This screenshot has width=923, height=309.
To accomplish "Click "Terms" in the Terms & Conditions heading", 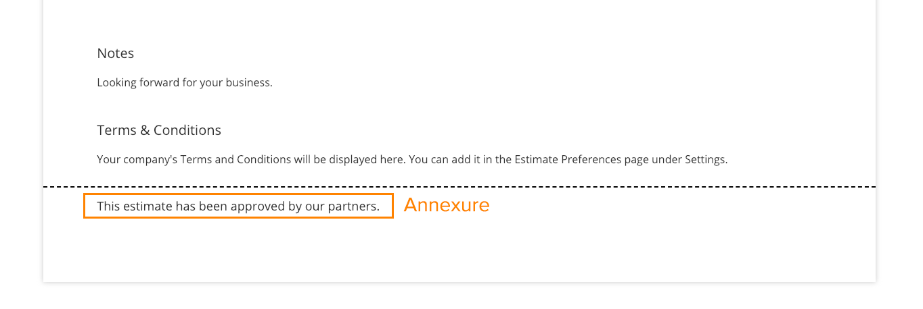I will [116, 130].
